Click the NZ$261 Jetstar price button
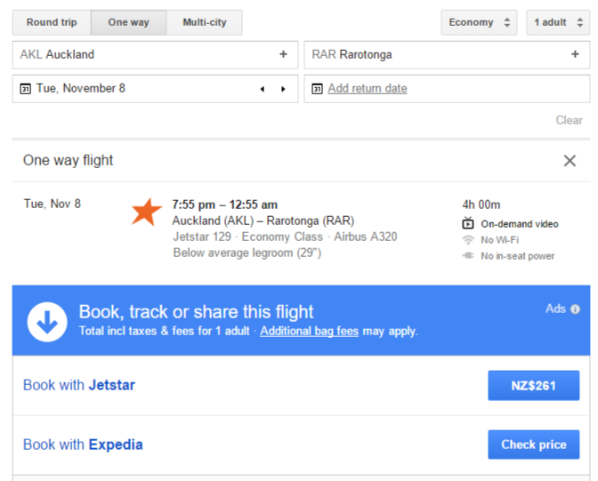The width and height of the screenshot is (598, 481). point(534,385)
